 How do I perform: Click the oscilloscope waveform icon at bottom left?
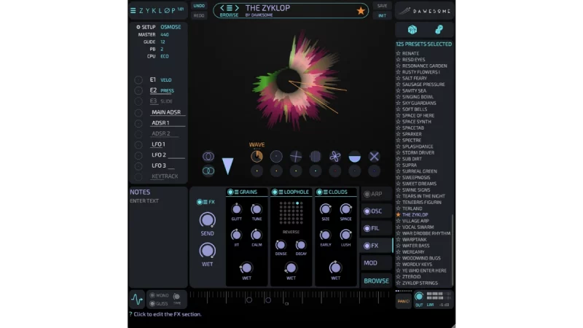[136, 299]
